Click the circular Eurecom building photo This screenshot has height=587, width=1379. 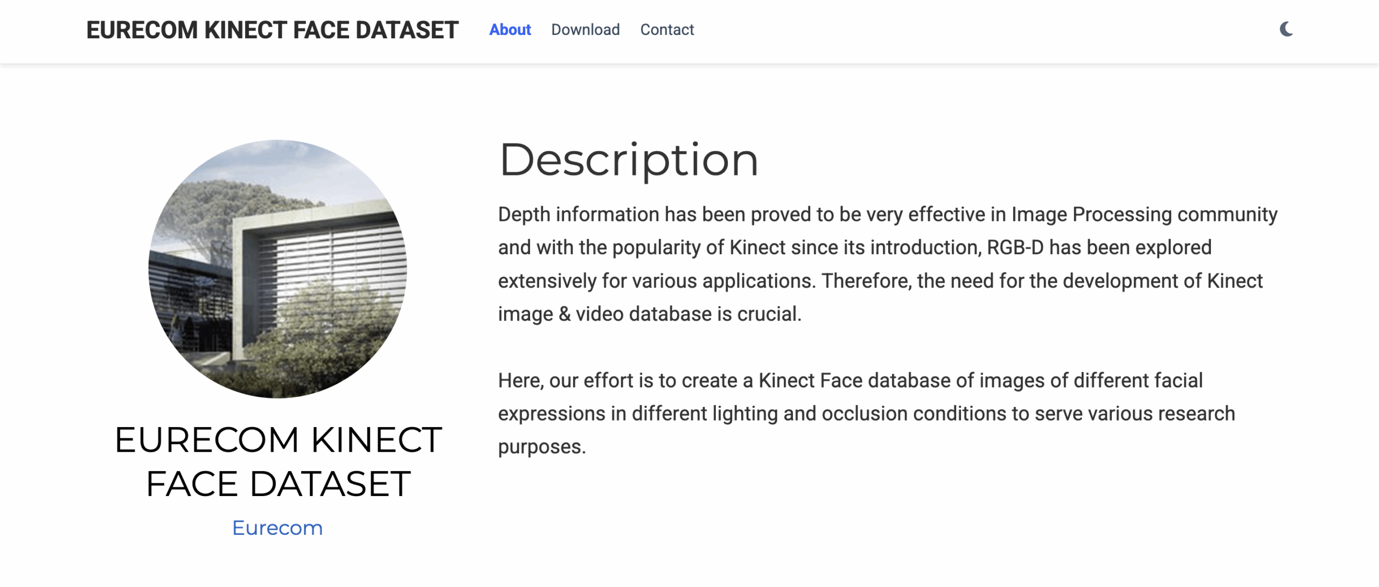coord(277,269)
